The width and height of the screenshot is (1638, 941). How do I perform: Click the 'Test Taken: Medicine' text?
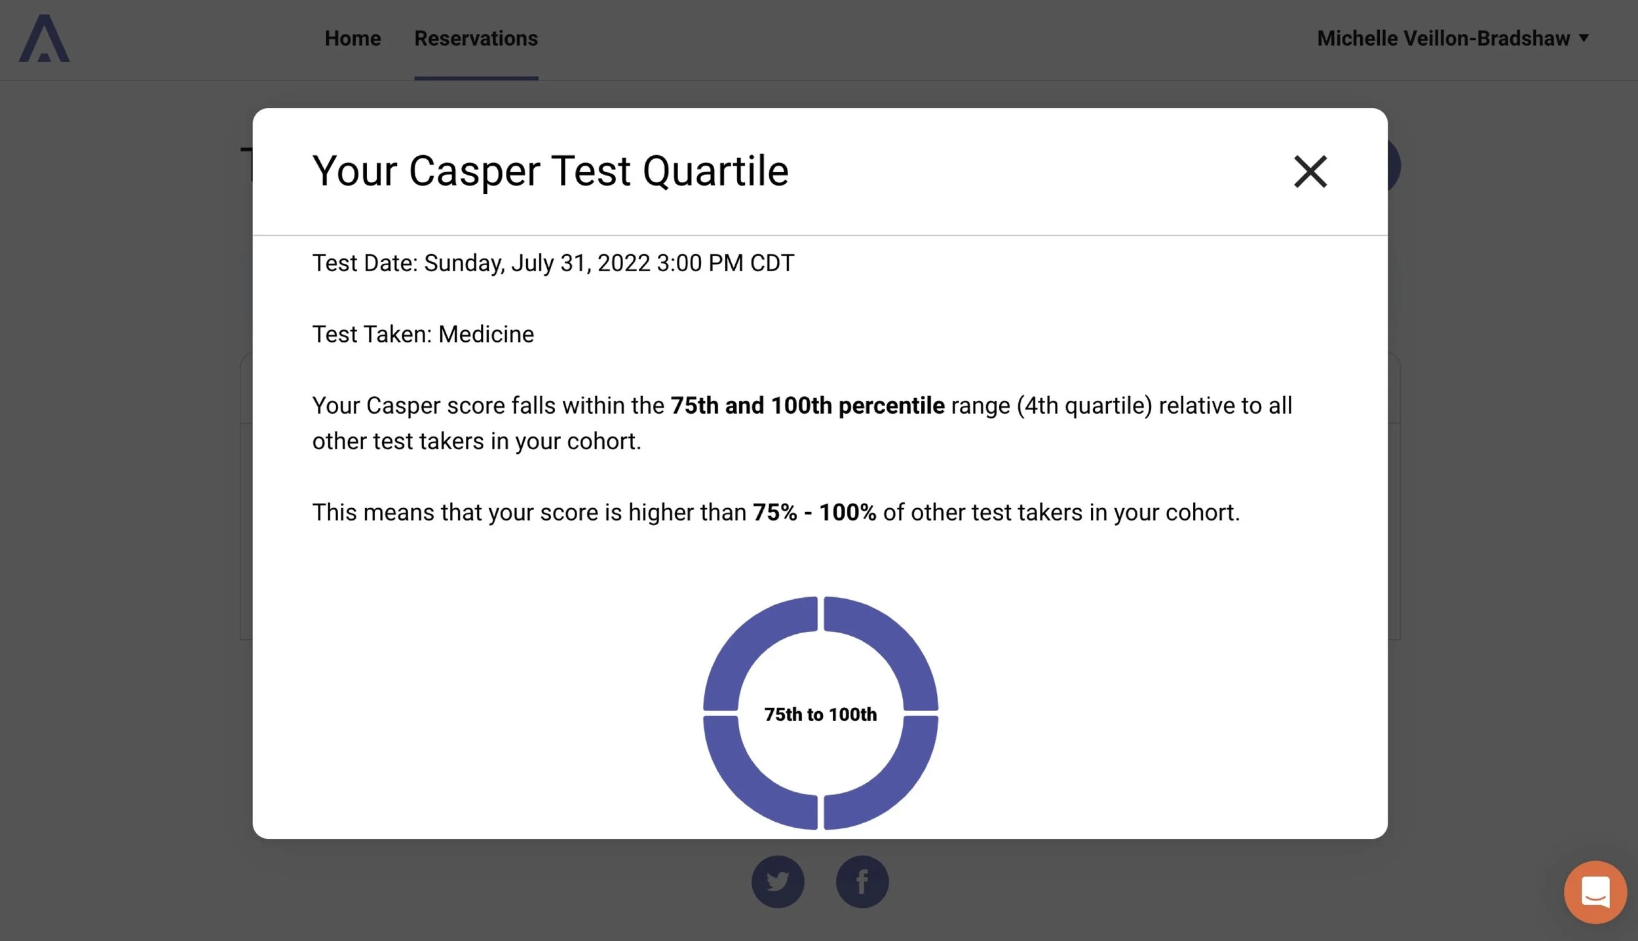point(423,334)
